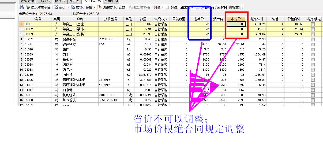The width and height of the screenshot is (323, 160).
Task: Tick 市场价锁定 checkbox for row 00003
Action: pyautogui.click(x=313, y=34)
